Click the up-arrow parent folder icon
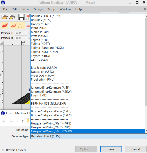 [x=23, y=121]
